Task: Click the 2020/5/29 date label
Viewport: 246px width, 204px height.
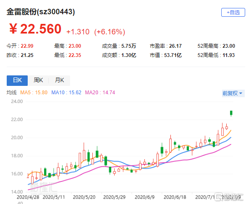Action: 114,197
